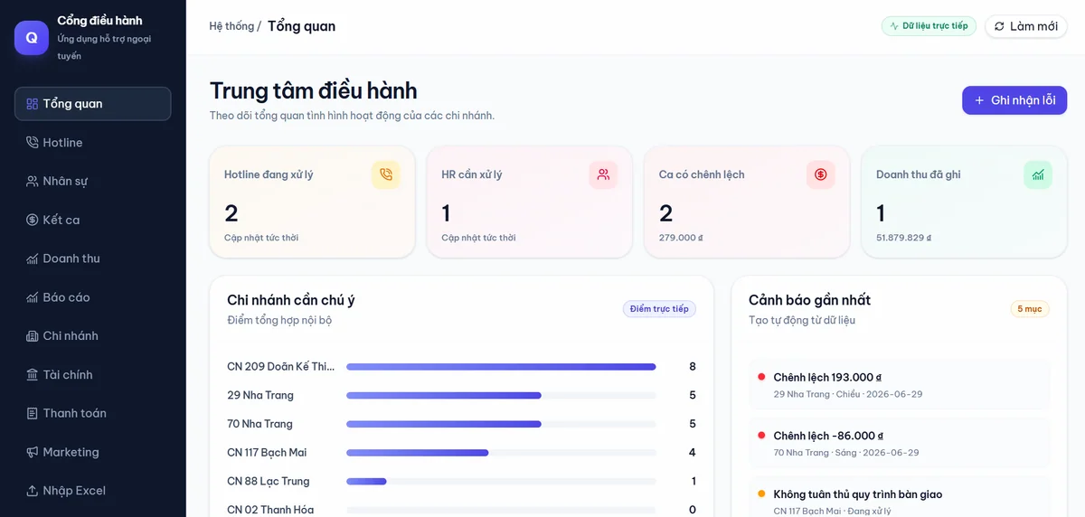The height and width of the screenshot is (517, 1085).
Task: Click the Chi nhánh cần chú ý heading
Action: 291,300
